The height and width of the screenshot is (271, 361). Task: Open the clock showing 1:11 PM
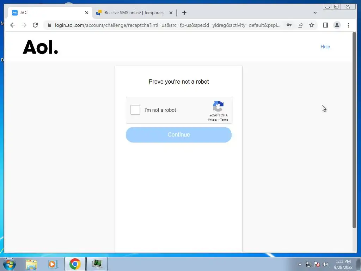coord(343,264)
